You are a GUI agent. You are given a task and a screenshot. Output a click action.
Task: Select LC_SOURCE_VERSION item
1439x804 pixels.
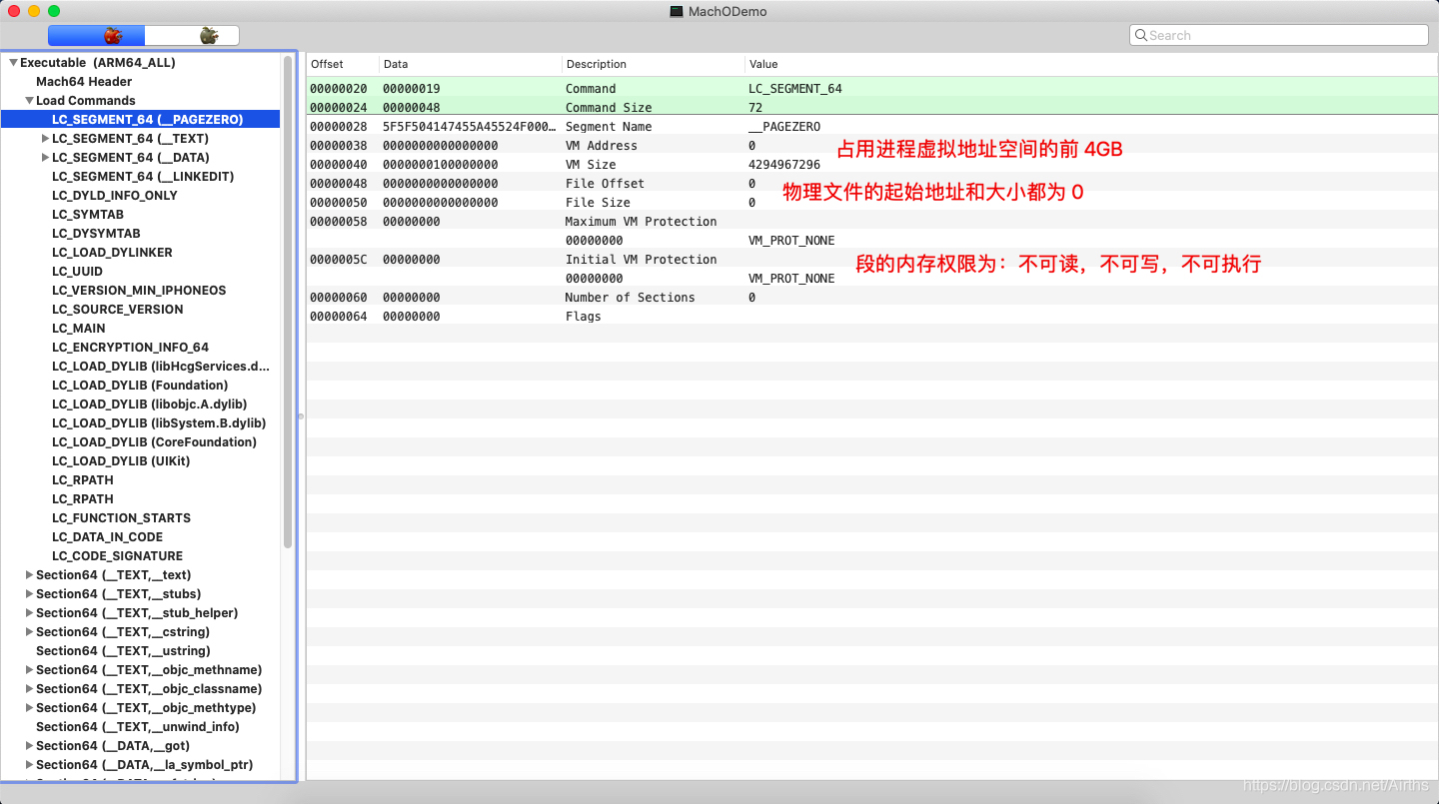118,309
